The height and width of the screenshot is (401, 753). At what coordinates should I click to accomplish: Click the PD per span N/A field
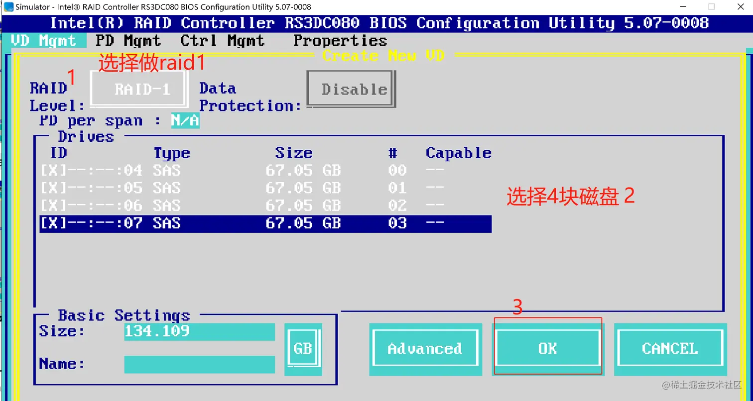[185, 120]
